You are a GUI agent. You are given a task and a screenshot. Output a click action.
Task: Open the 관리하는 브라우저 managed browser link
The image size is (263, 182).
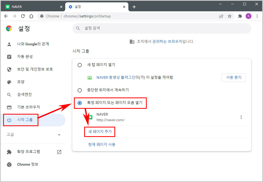[x=167, y=41]
